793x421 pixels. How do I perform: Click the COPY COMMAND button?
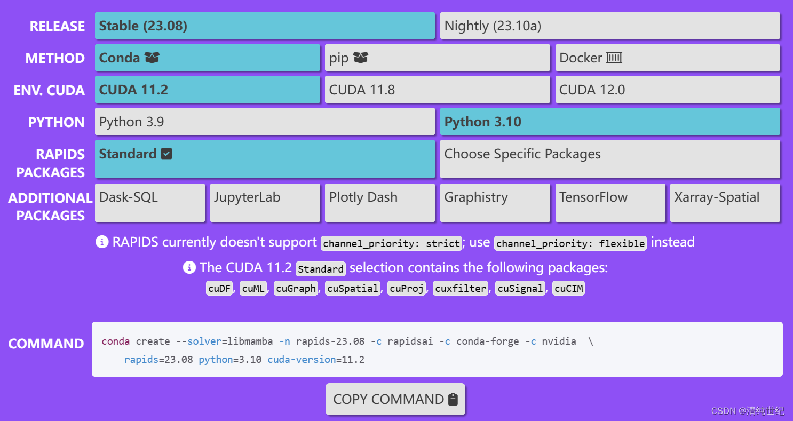point(395,399)
